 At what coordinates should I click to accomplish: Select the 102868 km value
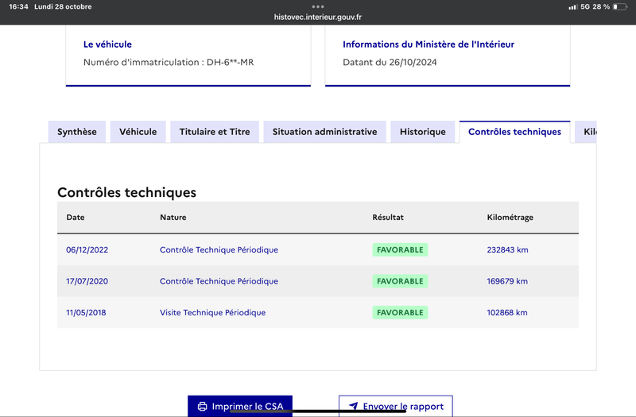pyautogui.click(x=507, y=312)
